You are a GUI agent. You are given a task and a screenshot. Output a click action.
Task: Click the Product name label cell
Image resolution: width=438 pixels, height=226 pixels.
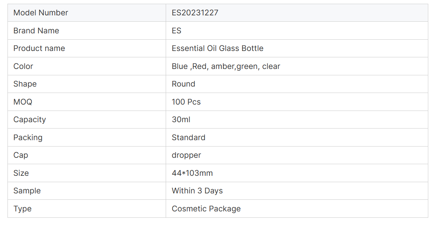click(x=87, y=48)
